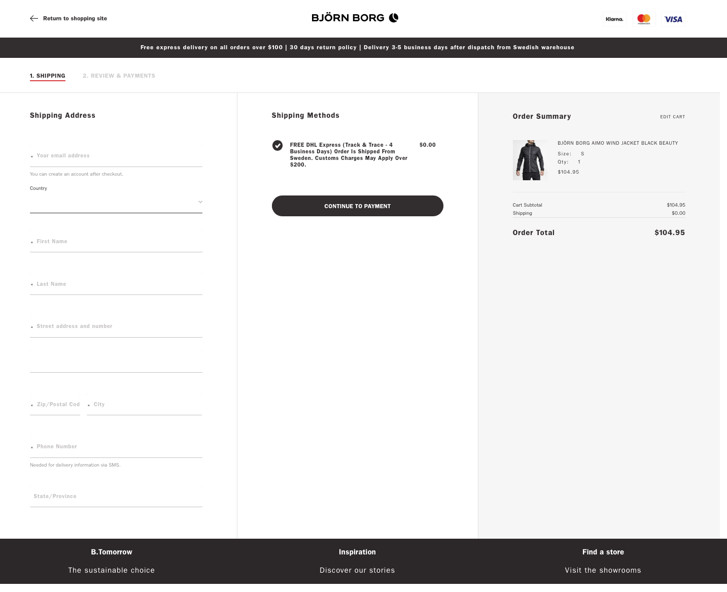Screen dimensions: 727x592
Task: Focus the Your email address field
Action: click(x=116, y=156)
